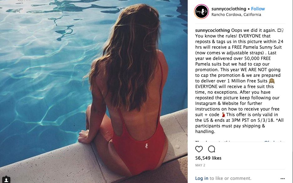293x183 pixels.
Task: Click the red dancer emoji in caption
Action: pos(223,115)
